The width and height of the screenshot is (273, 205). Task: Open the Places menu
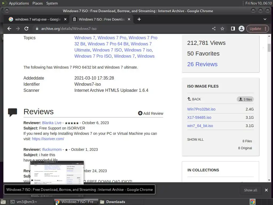coord(37,3)
